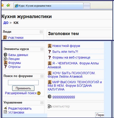Screen dimensions: 114x118
Task: Select the Курс: Кухня журналистики tab
Action: tap(48, 6)
